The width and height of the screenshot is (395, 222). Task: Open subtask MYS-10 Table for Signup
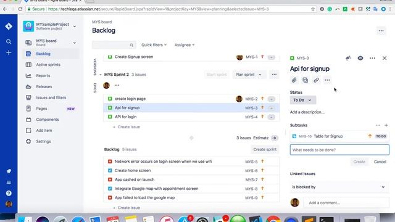[x=339, y=136]
